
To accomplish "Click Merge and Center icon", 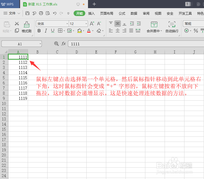I will click(x=154, y=24).
